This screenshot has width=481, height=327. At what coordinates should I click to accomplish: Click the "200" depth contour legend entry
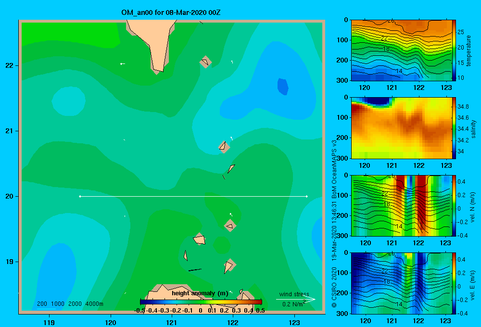[42, 304]
